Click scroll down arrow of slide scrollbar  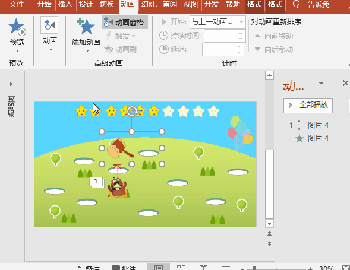click(269, 224)
